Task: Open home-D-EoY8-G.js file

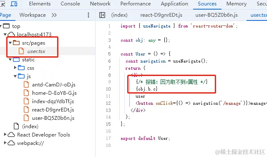Action: coord(54,93)
